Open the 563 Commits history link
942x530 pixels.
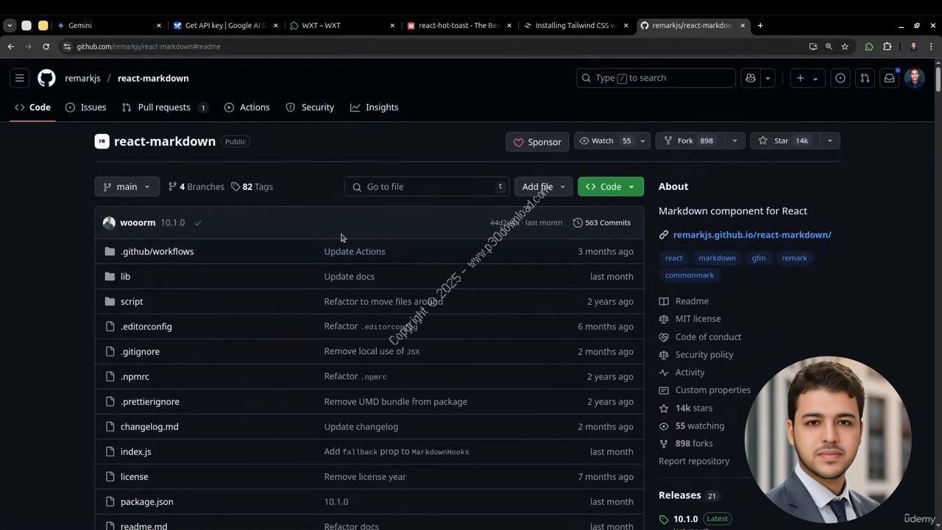point(602,222)
